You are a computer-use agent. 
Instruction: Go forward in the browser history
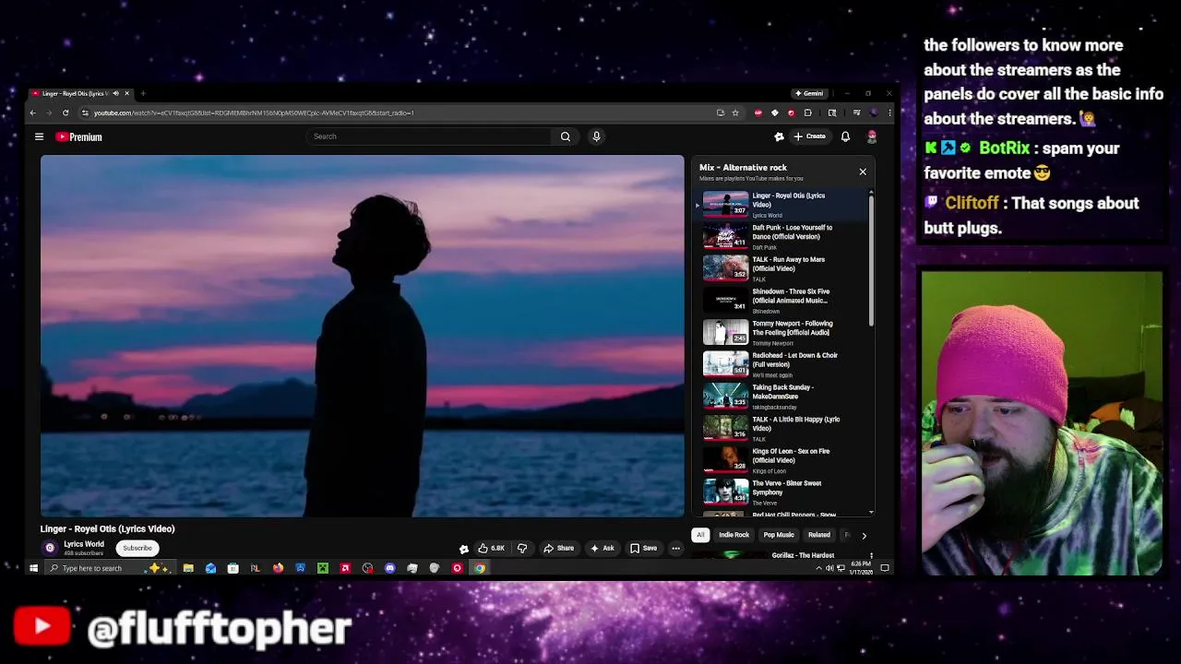click(49, 113)
